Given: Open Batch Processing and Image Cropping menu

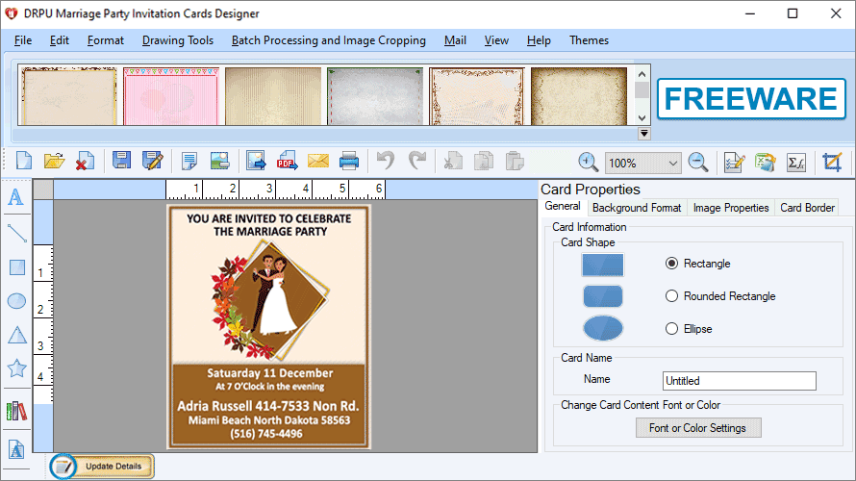Looking at the screenshot, I should (x=329, y=40).
